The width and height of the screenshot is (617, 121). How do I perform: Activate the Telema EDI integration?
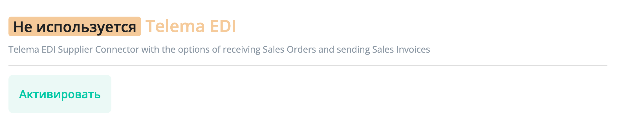60,94
